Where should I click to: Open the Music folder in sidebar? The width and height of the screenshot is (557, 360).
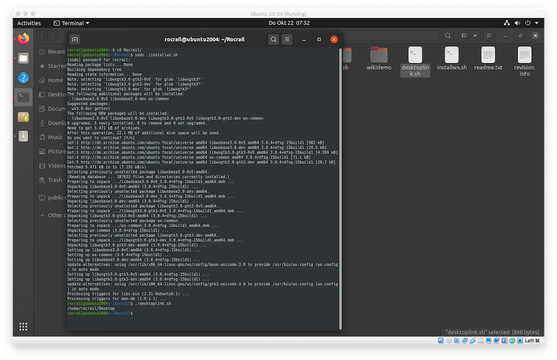coord(55,137)
